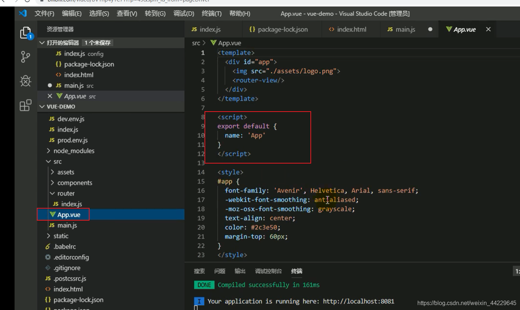Open the 帮助(H) menu
The image size is (520, 310).
240,13
